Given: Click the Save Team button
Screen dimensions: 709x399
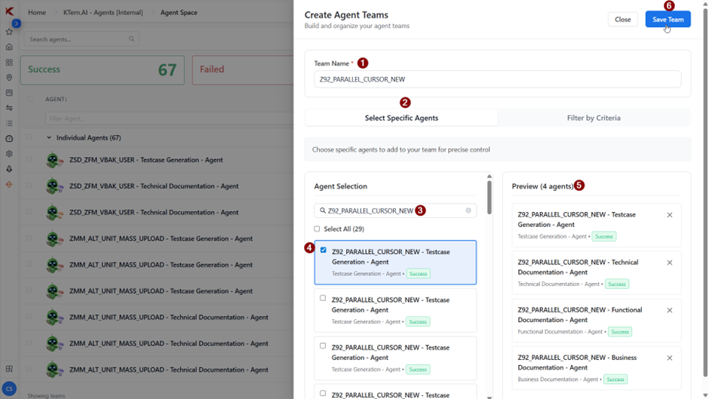Looking at the screenshot, I should point(668,20).
